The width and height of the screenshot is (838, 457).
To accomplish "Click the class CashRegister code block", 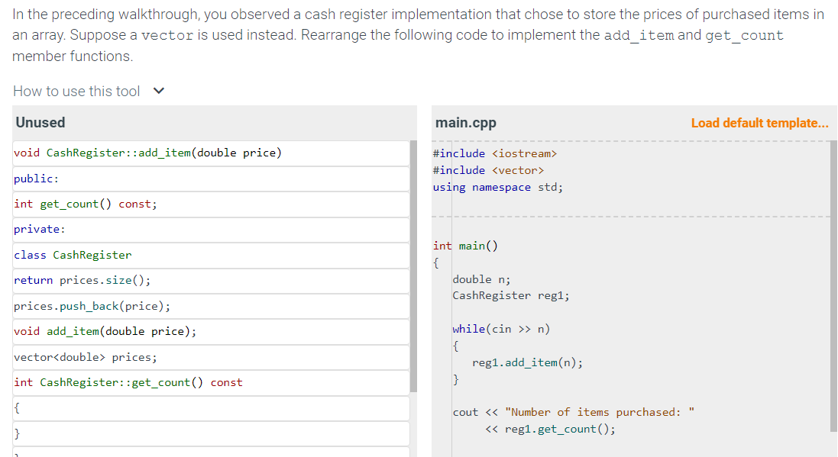I will tap(71, 254).
